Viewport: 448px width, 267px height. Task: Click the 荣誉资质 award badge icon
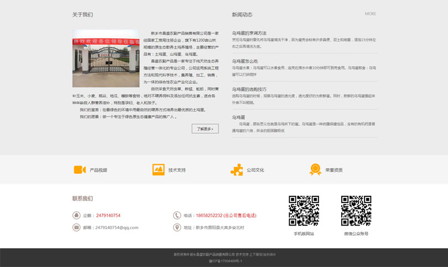(315, 169)
